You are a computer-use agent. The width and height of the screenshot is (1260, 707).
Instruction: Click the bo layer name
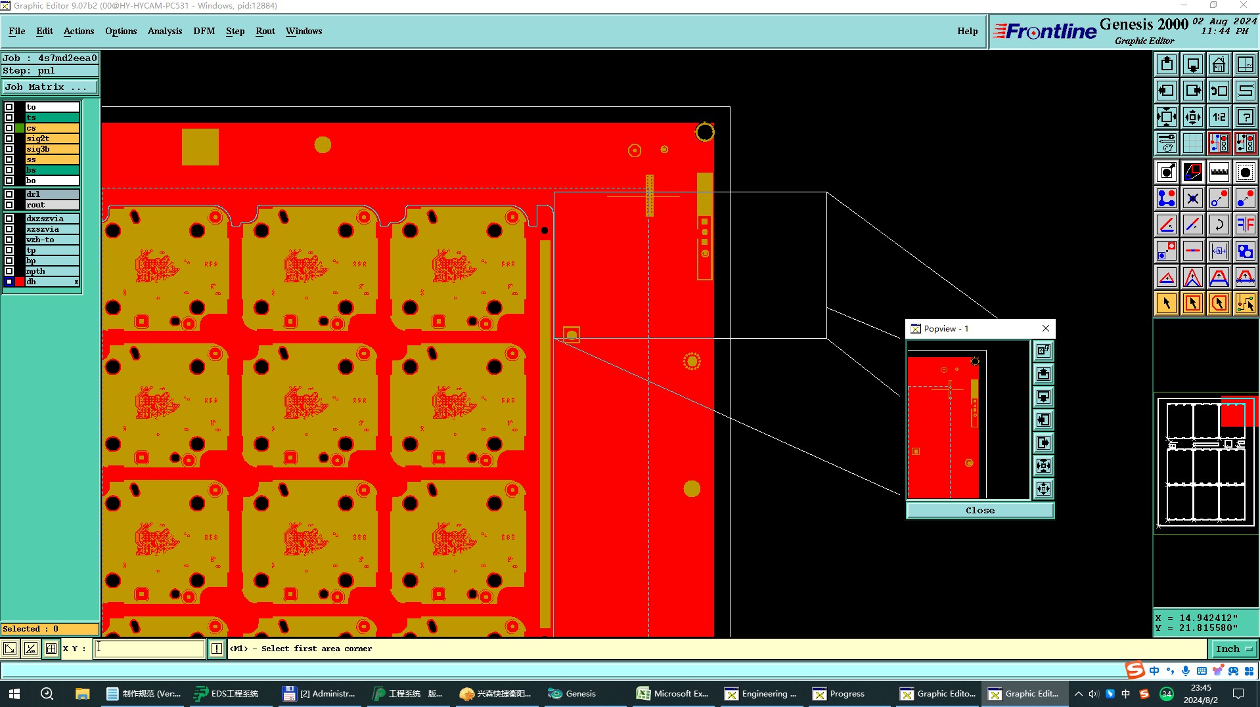tap(52, 181)
